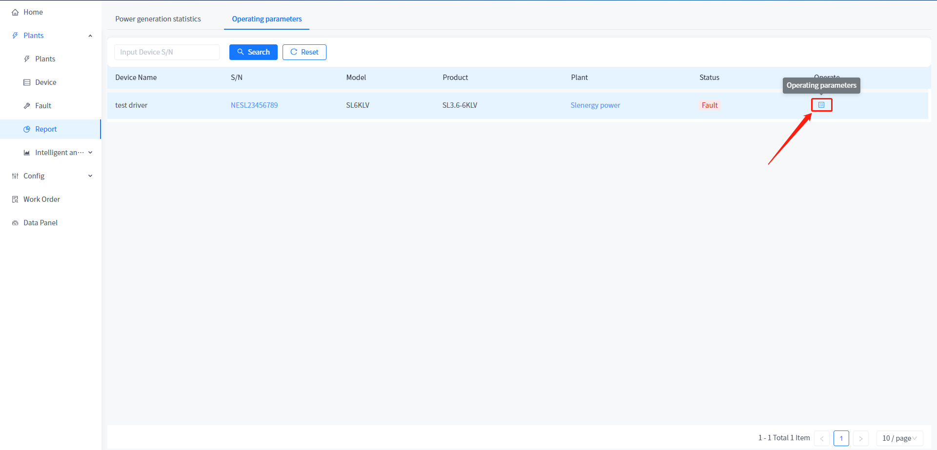The image size is (937, 450).
Task: Collapse the Plants menu group
Action: 90,36
